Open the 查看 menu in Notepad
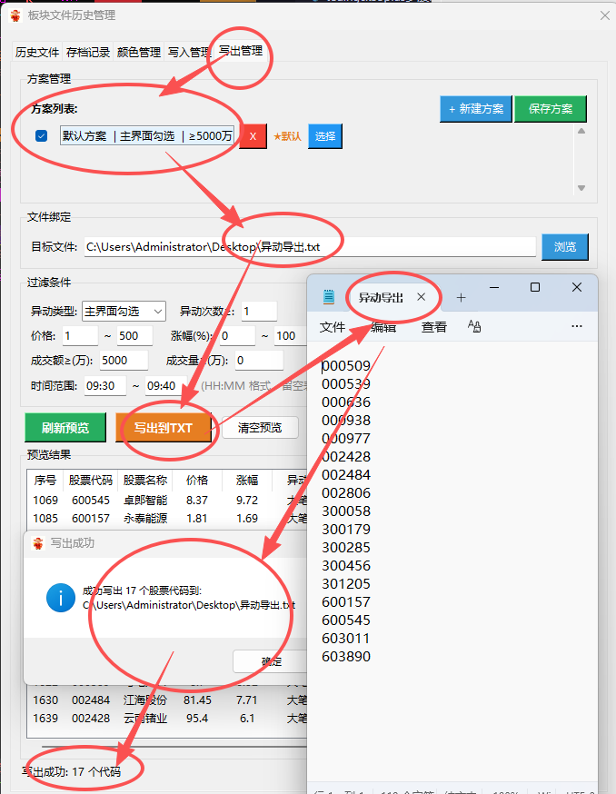 433,327
